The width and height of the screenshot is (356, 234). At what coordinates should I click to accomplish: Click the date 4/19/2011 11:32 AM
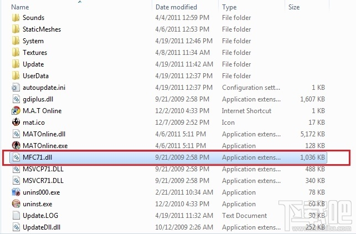[184, 215]
